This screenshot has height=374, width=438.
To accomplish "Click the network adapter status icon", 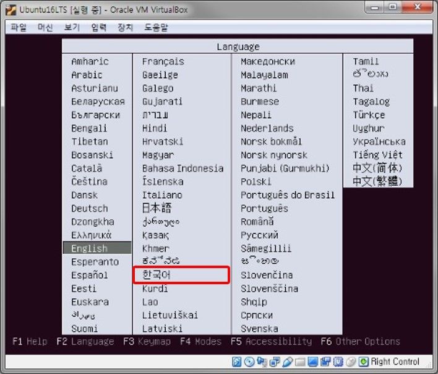I will (x=275, y=362).
